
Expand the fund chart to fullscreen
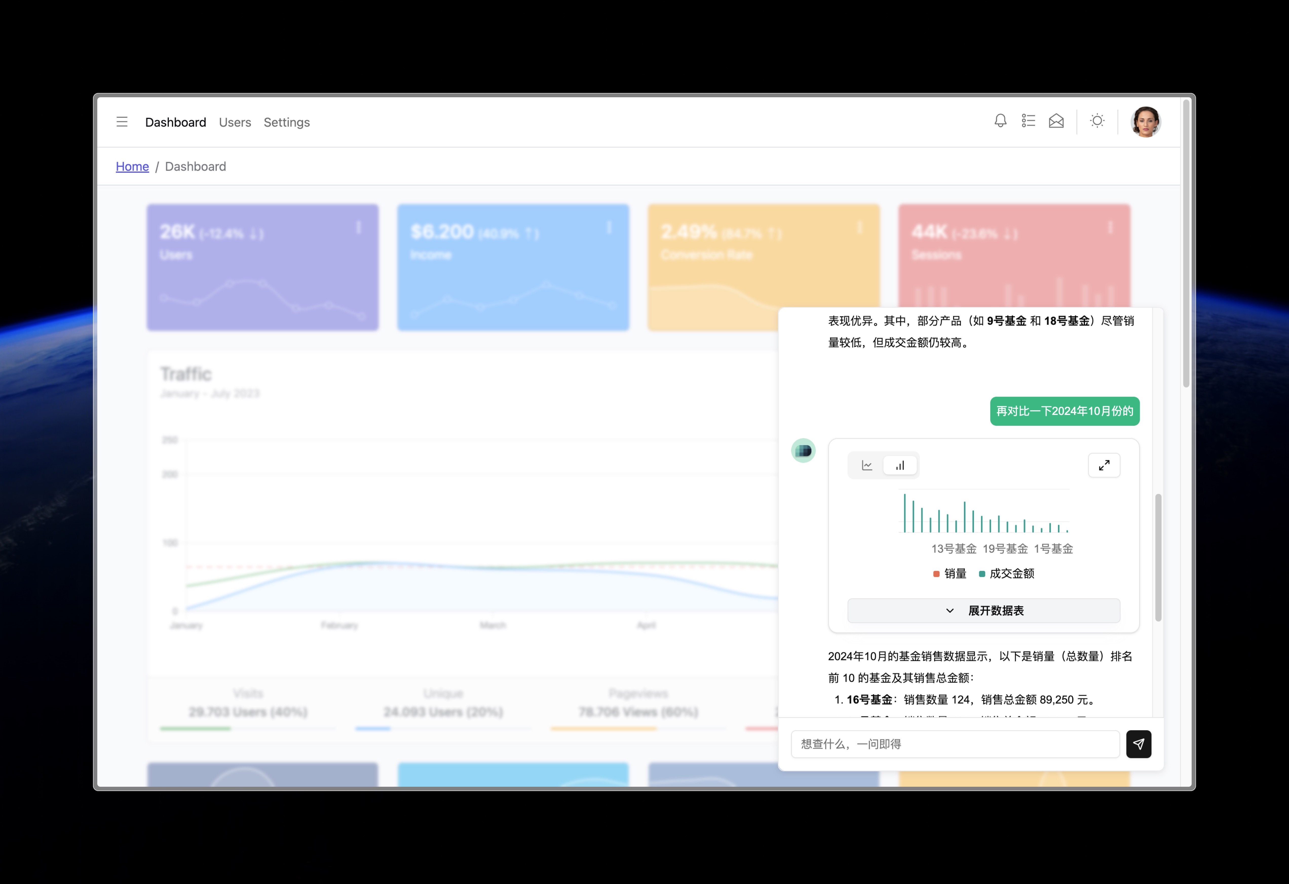(x=1104, y=465)
